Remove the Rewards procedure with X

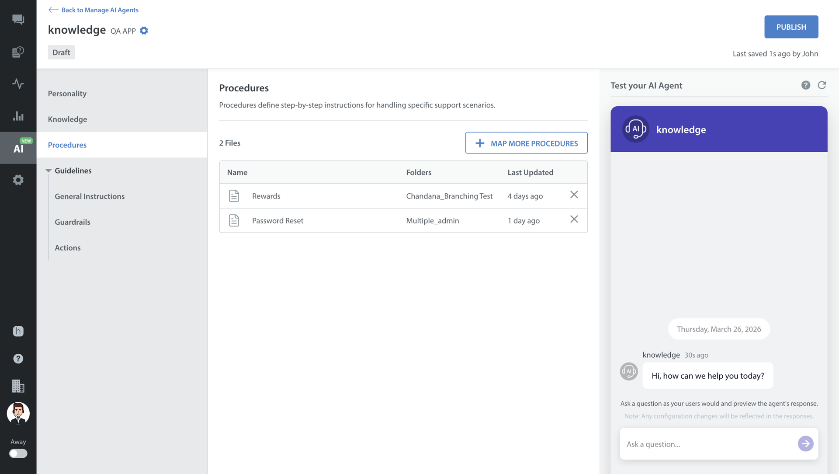(x=574, y=195)
